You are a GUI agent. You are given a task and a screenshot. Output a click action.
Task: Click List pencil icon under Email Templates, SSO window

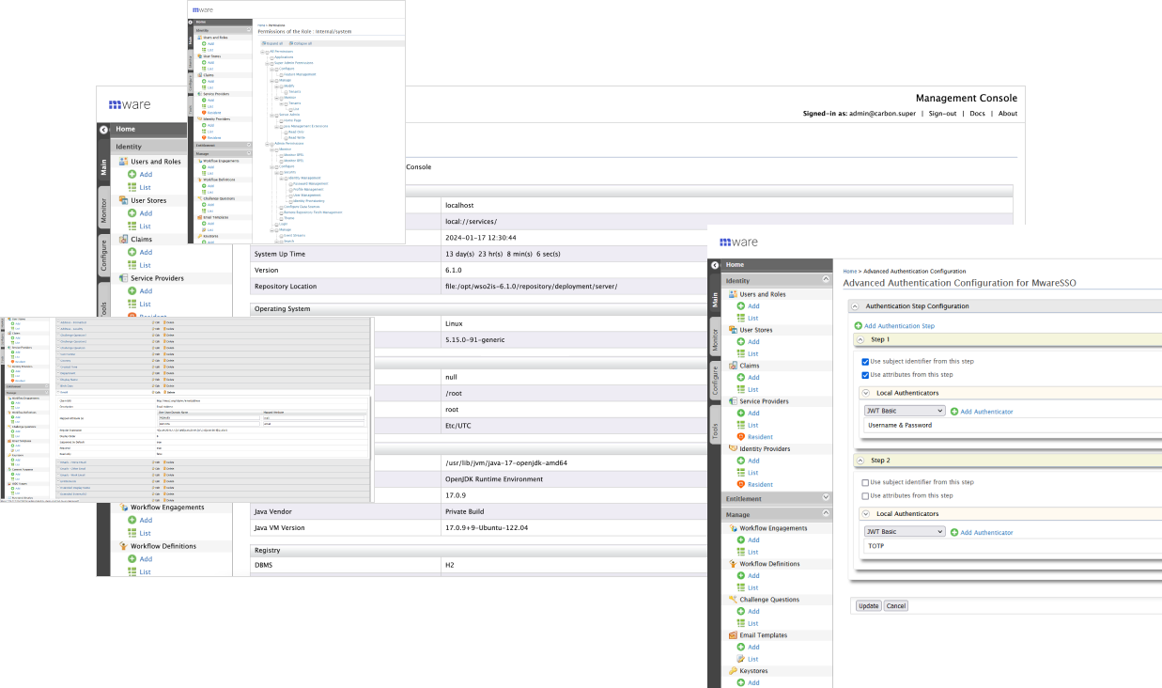(x=741, y=659)
